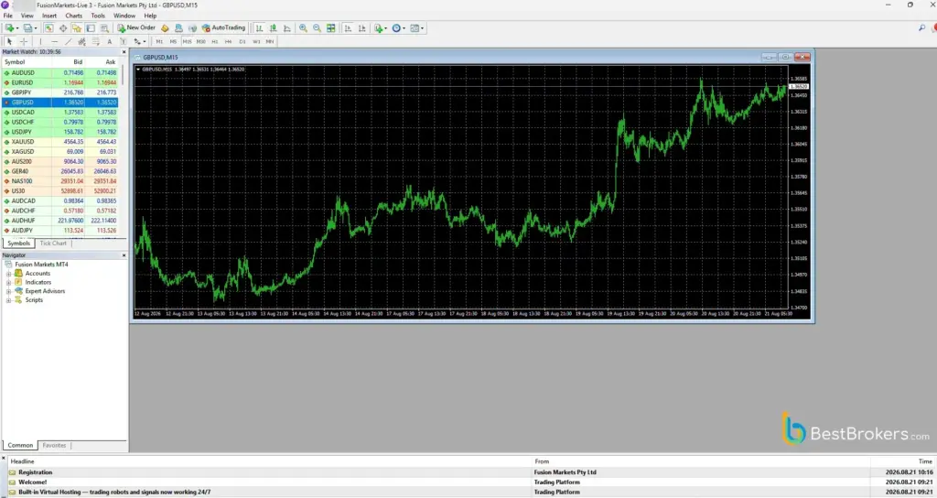
Task: Select Fusion Markets MT4 tree root
Action: click(41, 265)
